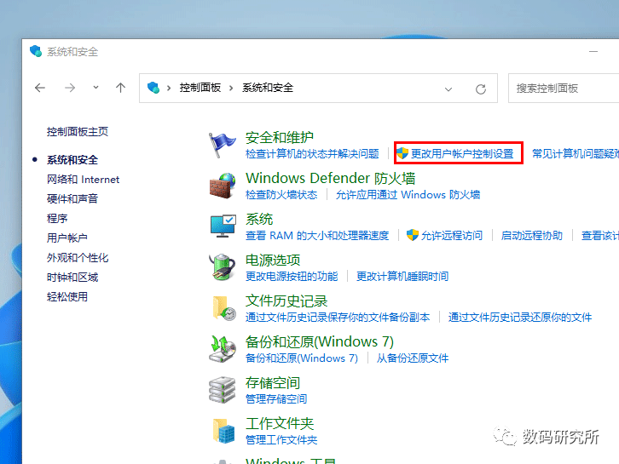Click the address bar Control Panel icon
The height and width of the screenshot is (464, 619).
tap(153, 88)
